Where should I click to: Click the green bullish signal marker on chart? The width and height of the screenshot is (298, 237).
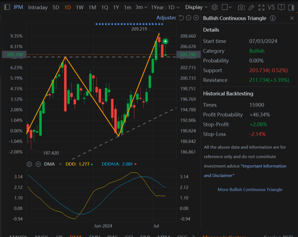[165, 41]
